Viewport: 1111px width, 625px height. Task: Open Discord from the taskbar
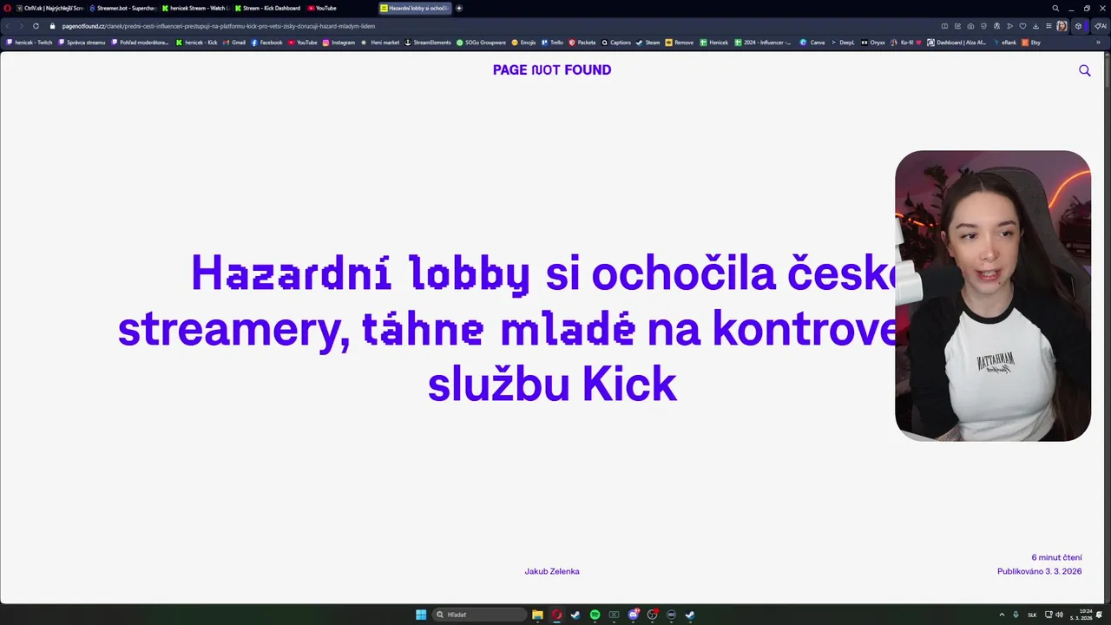(x=634, y=615)
